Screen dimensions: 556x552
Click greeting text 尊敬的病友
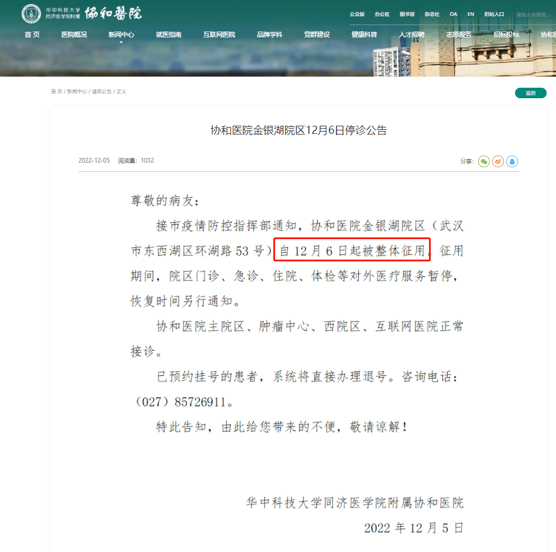click(x=165, y=201)
